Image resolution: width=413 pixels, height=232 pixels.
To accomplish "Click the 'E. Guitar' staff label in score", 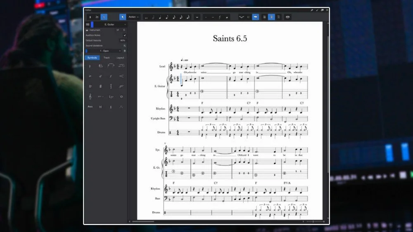I will click(x=160, y=86).
